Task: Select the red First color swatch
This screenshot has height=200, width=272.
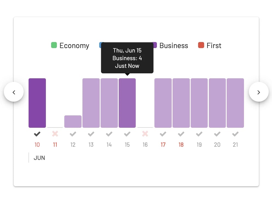Action: 201,45
